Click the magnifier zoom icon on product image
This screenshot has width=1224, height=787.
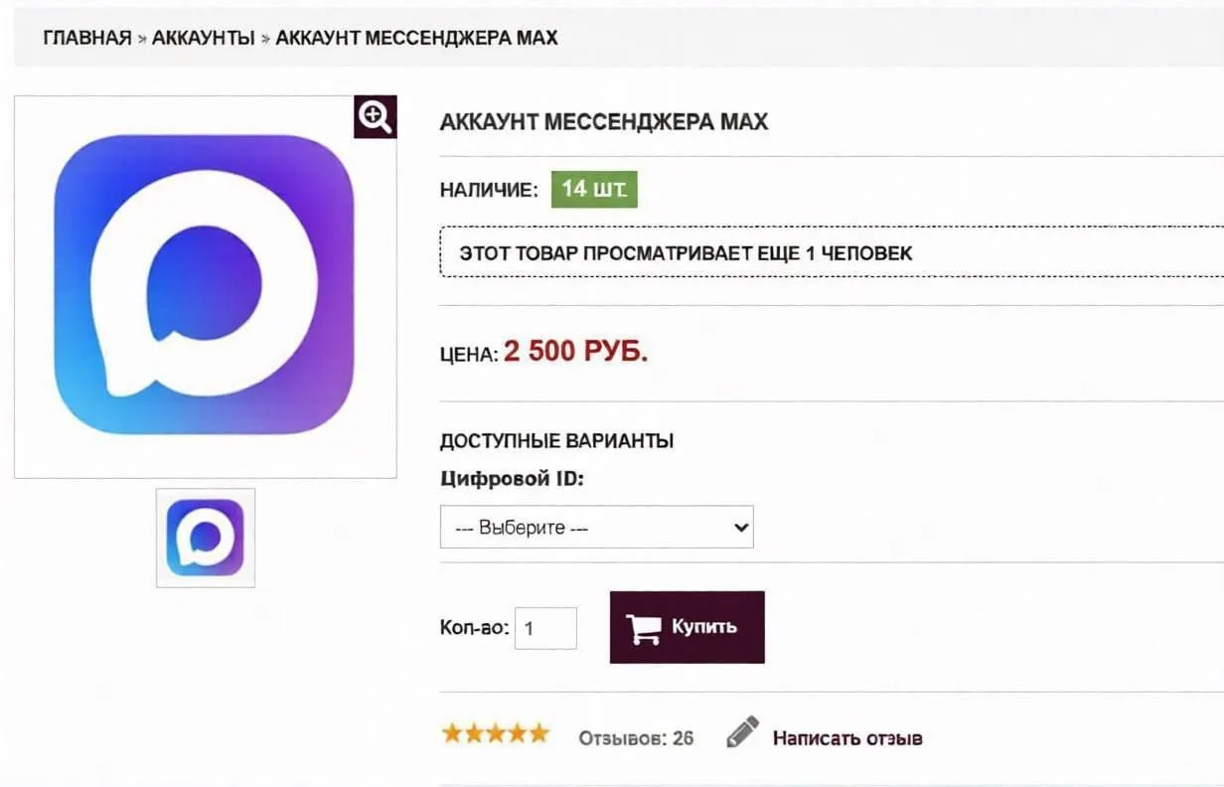(375, 117)
